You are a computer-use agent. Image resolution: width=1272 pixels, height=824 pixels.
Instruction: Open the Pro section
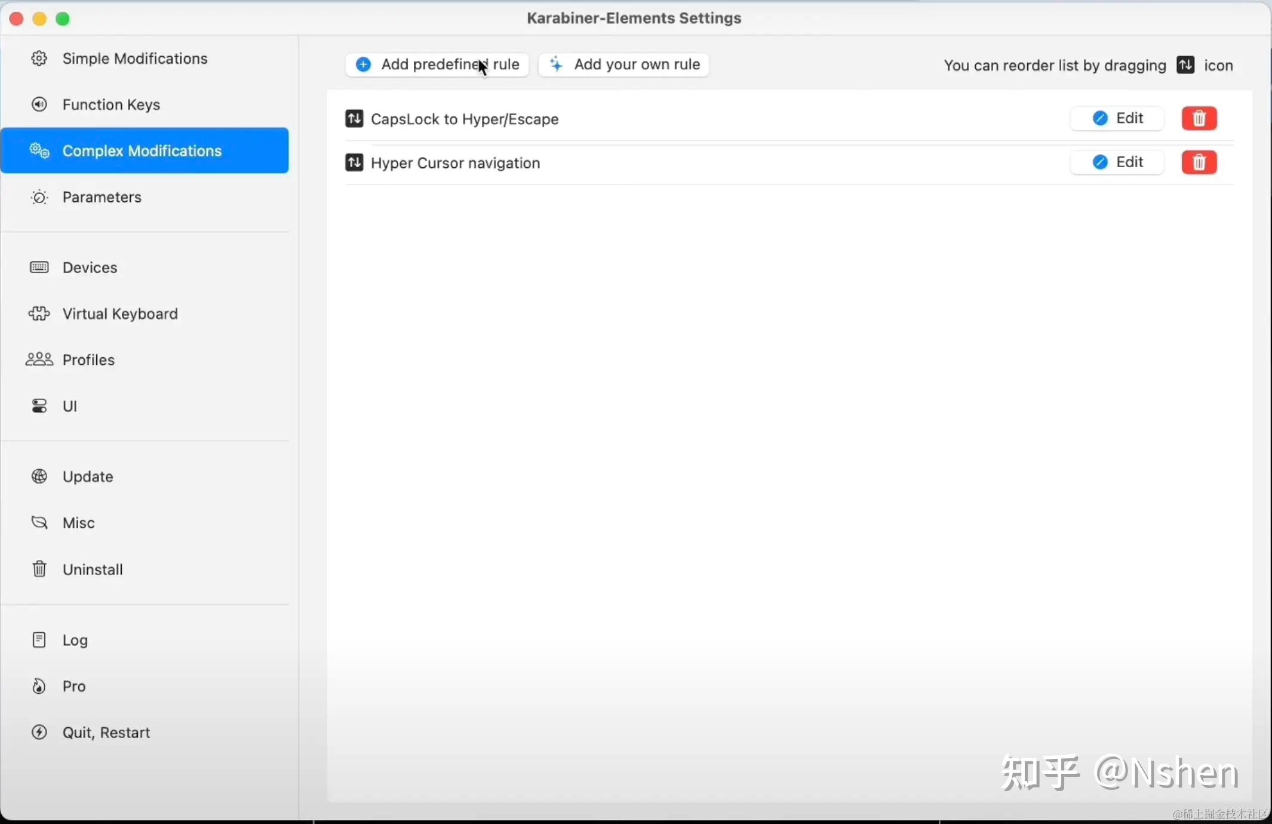(x=145, y=686)
